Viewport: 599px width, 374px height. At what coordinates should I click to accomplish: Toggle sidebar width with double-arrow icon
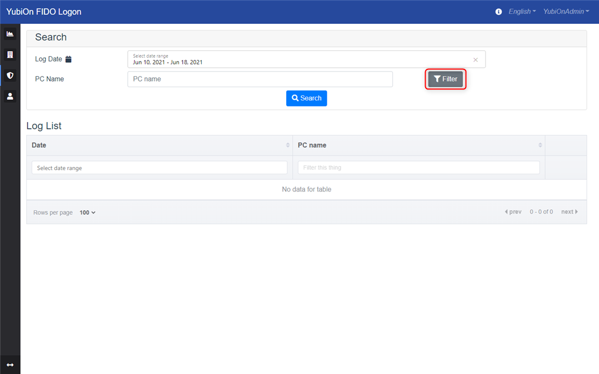(10, 365)
